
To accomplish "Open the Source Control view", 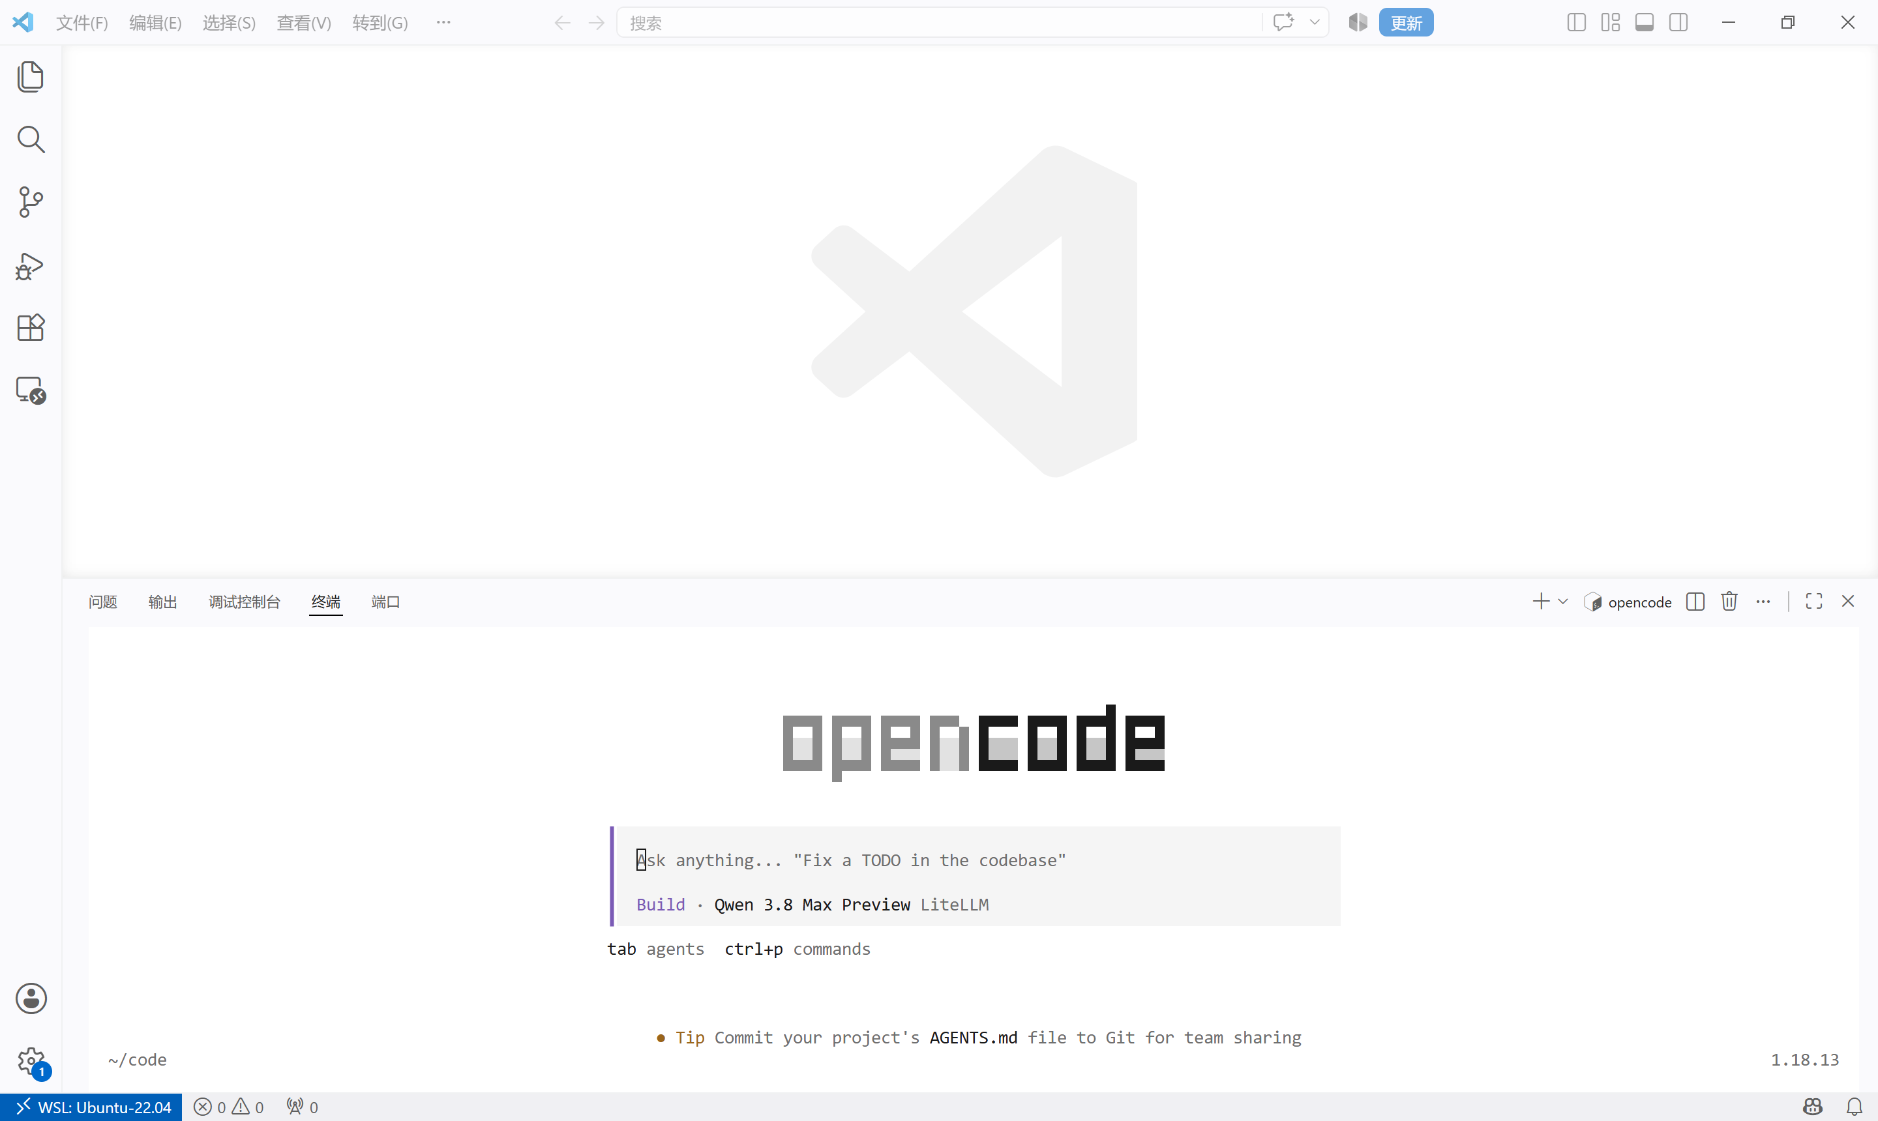I will click(30, 201).
